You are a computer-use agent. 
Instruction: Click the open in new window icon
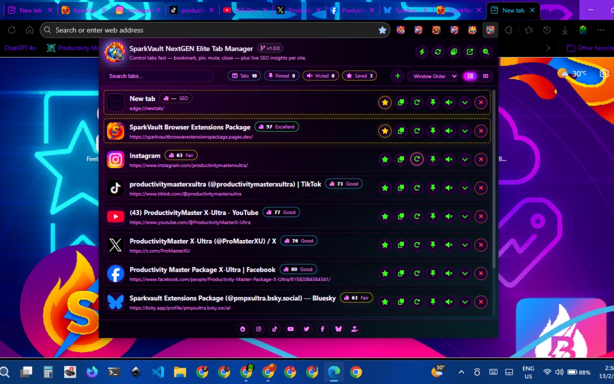(x=470, y=52)
